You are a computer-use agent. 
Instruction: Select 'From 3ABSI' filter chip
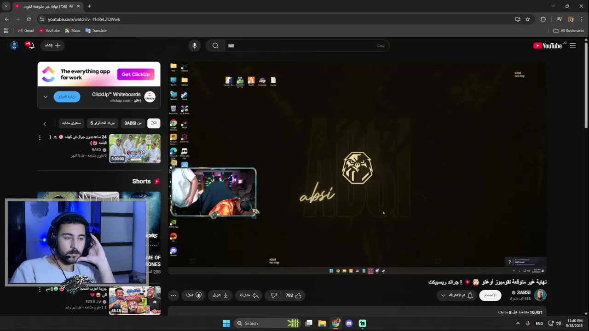pos(133,123)
